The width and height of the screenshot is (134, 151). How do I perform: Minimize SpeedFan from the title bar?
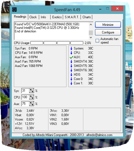coord(100,9)
